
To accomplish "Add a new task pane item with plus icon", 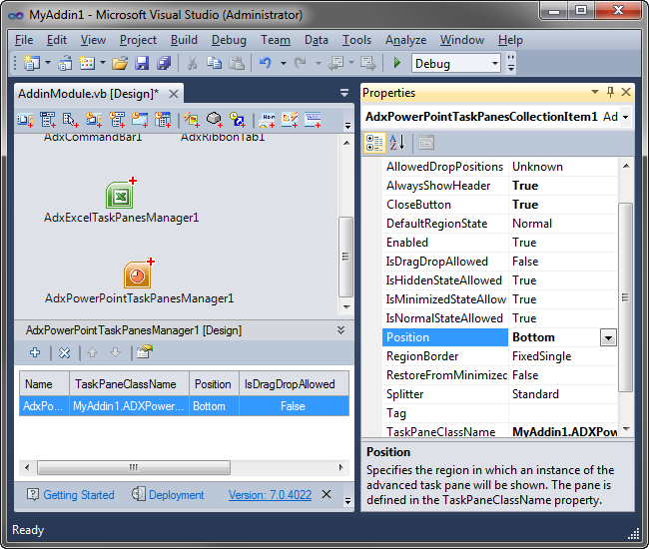I will tap(35, 352).
